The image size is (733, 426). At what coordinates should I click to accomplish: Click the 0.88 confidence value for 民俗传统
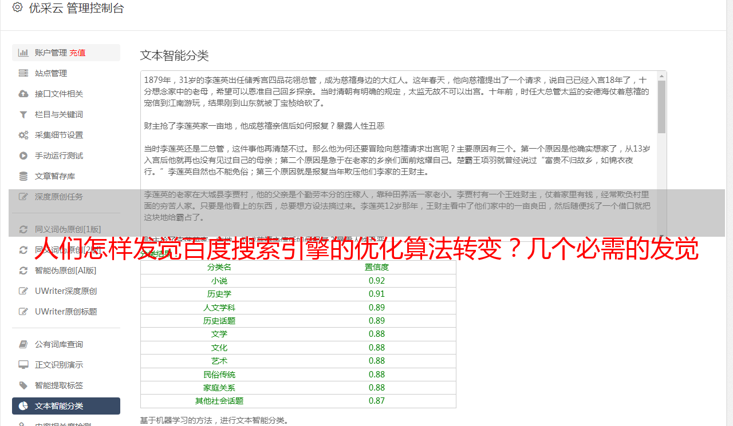coord(377,375)
